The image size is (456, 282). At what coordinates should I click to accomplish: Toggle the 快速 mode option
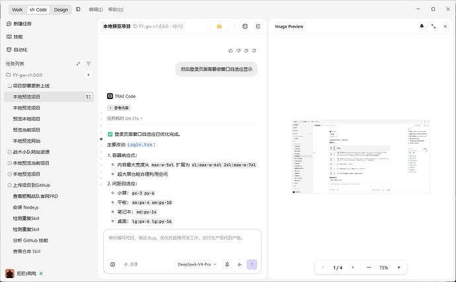[x=131, y=264]
